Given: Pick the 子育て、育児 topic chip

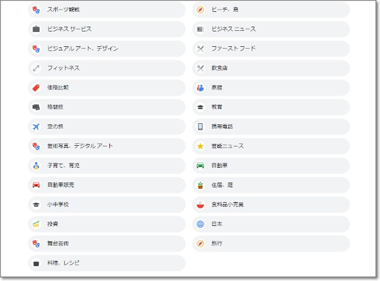Looking at the screenshot, I should 107,165.
